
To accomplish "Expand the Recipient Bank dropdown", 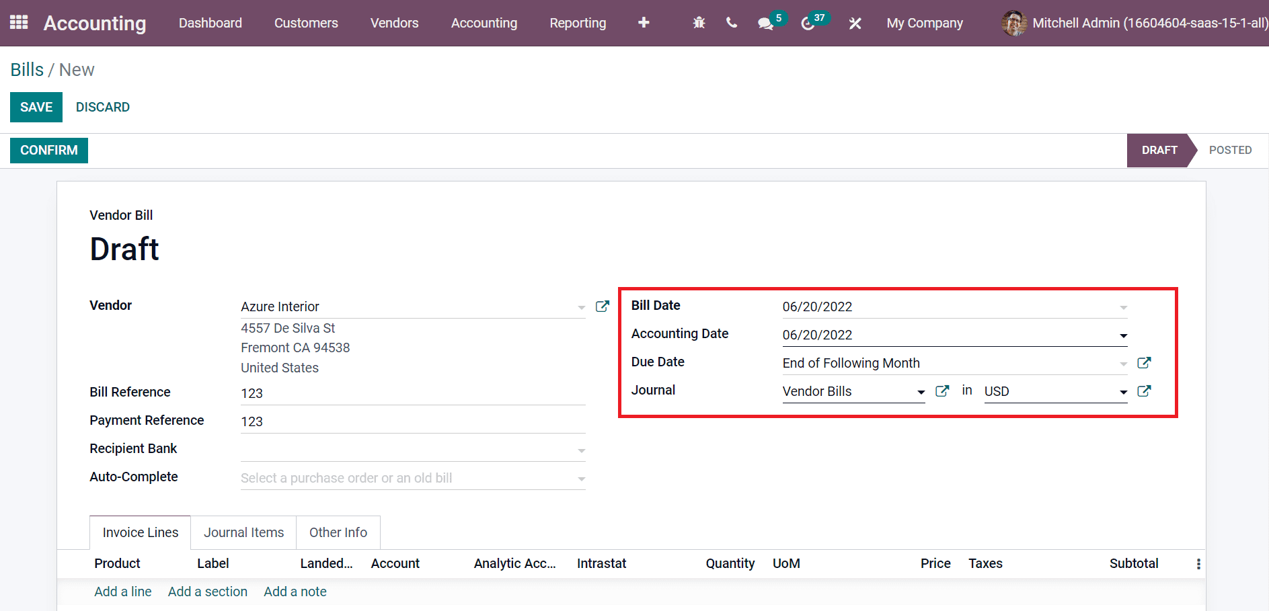I will pyautogui.click(x=581, y=450).
